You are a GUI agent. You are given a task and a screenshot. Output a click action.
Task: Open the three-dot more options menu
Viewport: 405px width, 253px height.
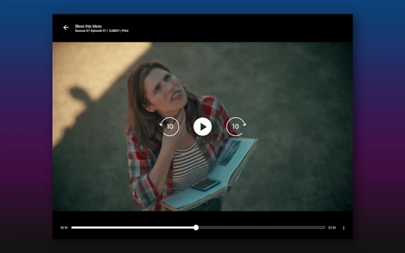(344, 228)
